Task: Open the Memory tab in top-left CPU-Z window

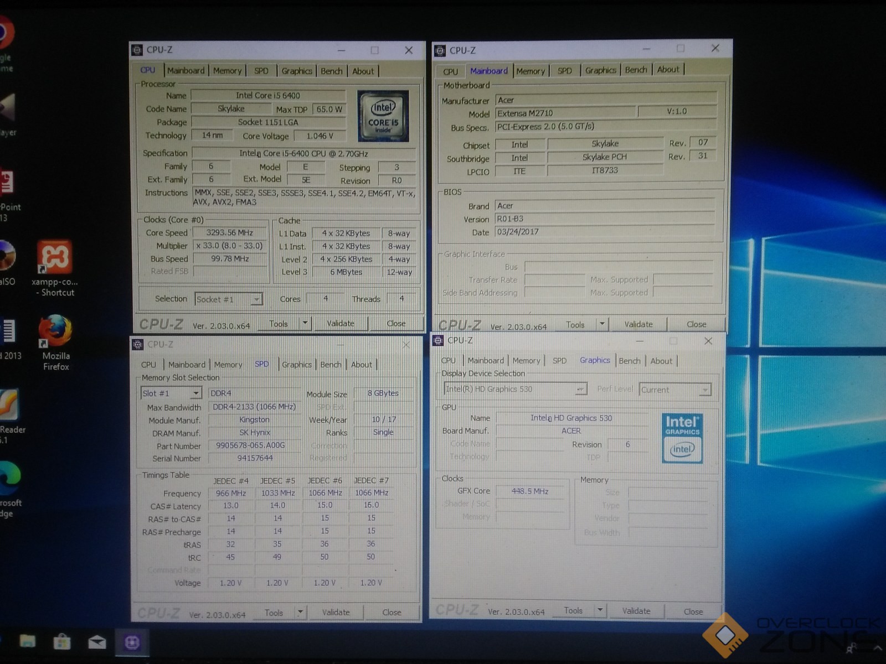Action: pyautogui.click(x=227, y=71)
